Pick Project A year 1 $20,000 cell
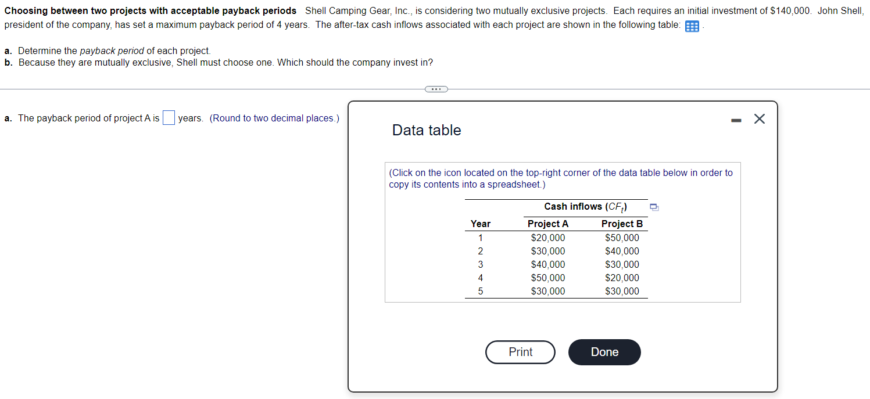 coord(548,238)
